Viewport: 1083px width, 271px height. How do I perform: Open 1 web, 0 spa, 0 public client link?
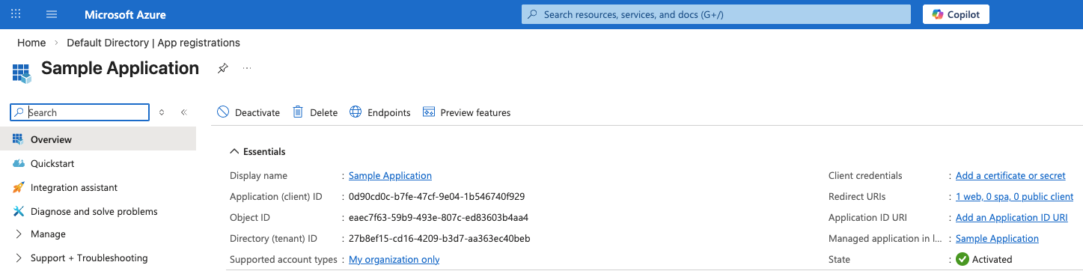point(1014,196)
